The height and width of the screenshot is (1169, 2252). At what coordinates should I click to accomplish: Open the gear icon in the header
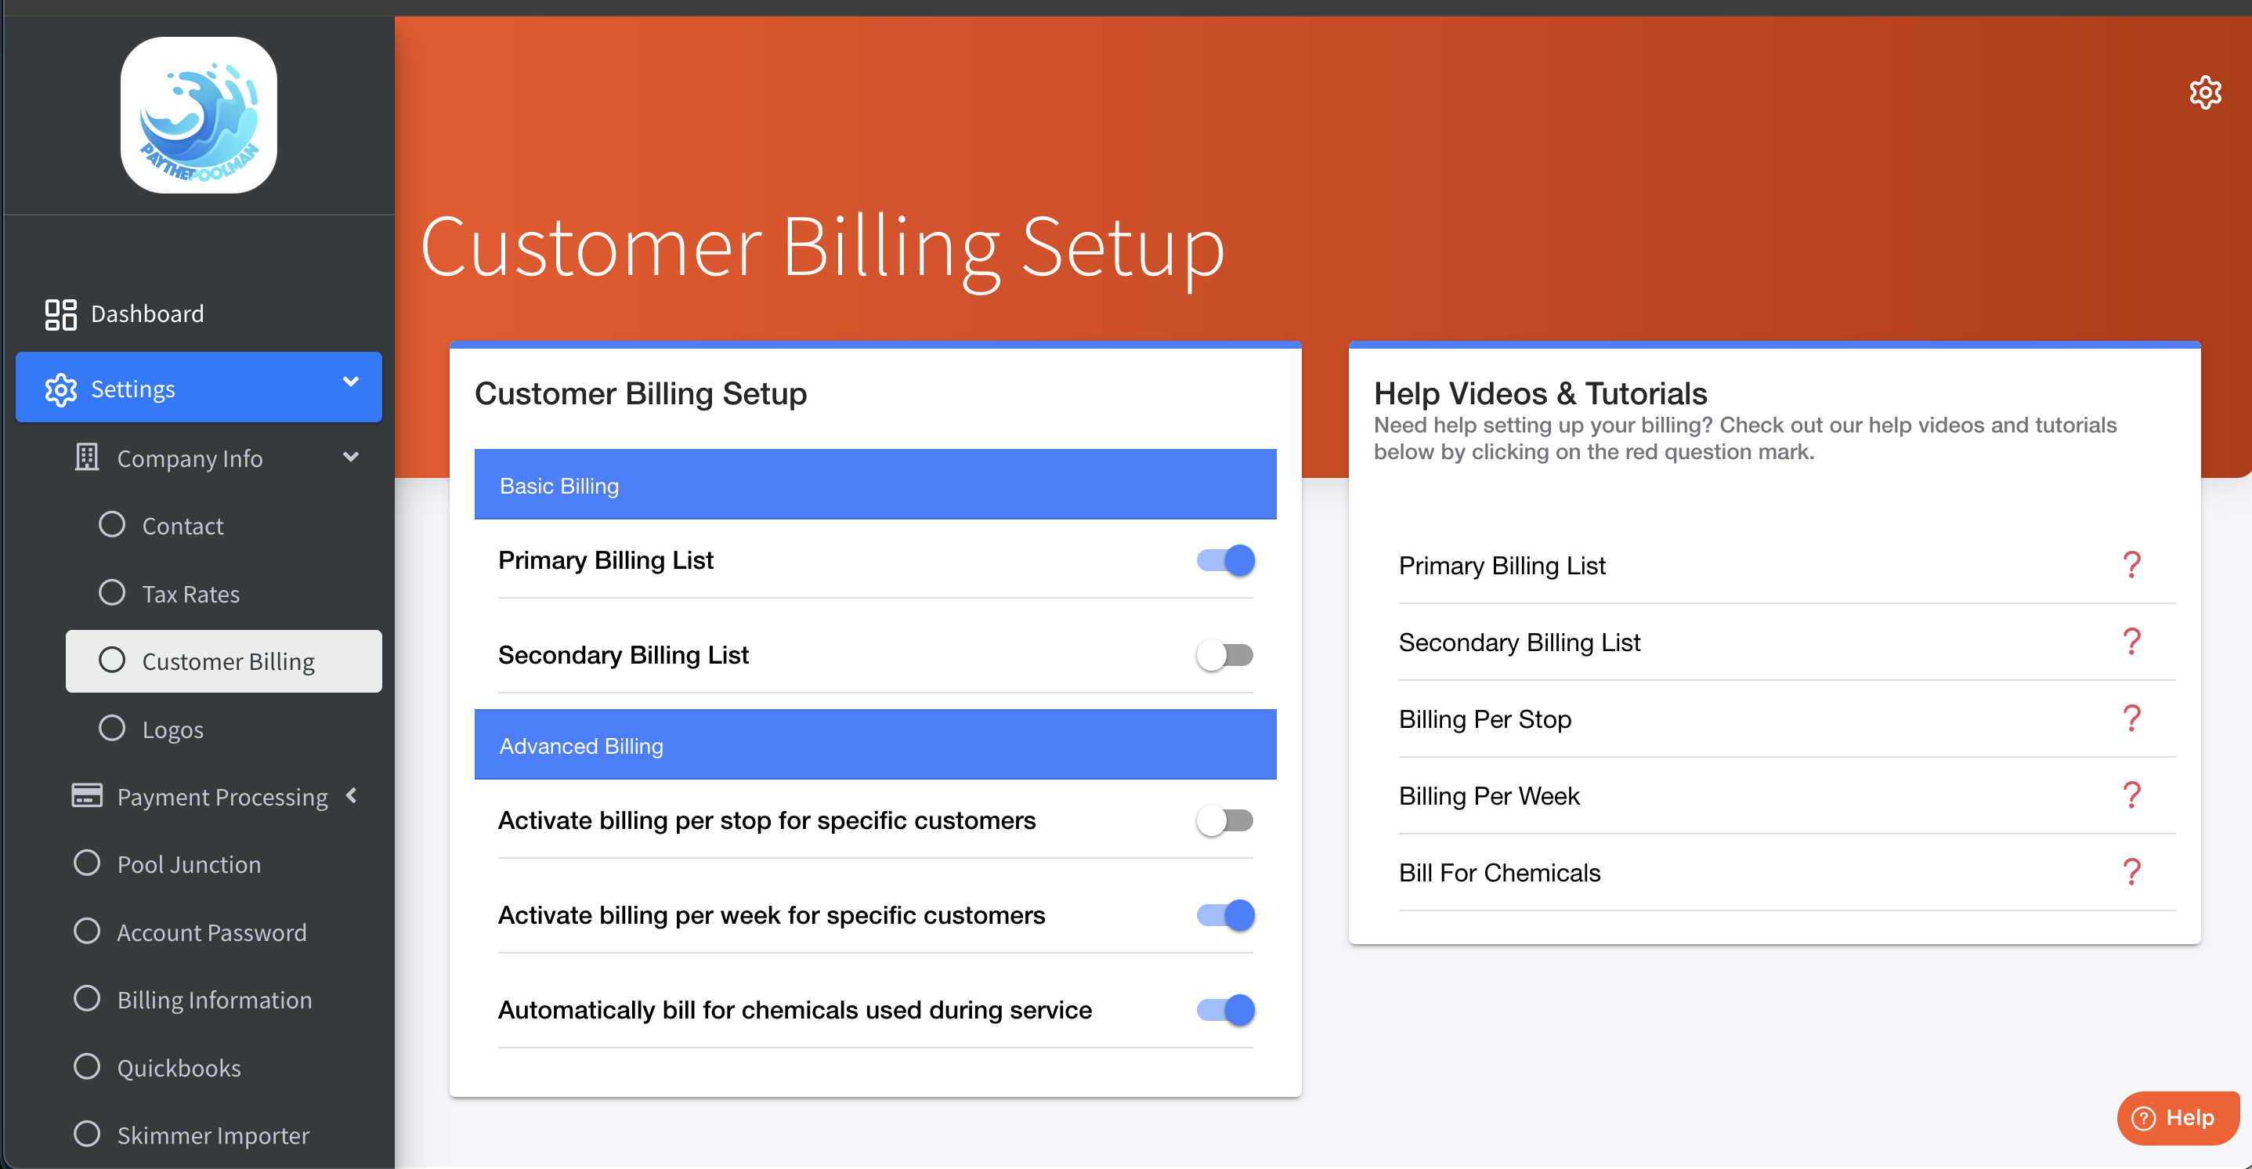[x=2204, y=92]
